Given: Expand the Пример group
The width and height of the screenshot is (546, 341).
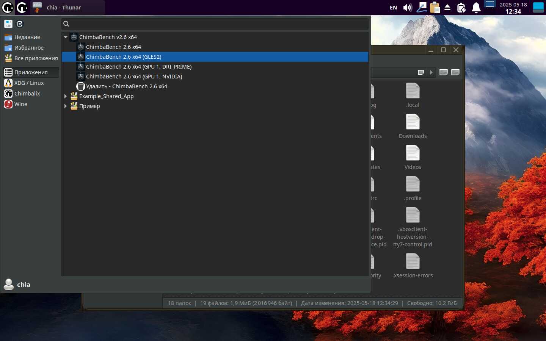Looking at the screenshot, I should pos(66,106).
